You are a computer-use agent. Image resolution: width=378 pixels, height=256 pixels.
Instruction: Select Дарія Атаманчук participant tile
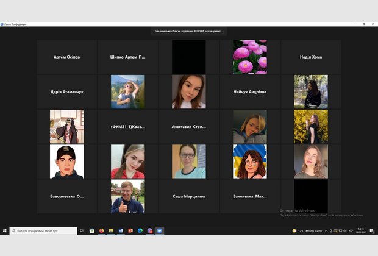[66, 92]
